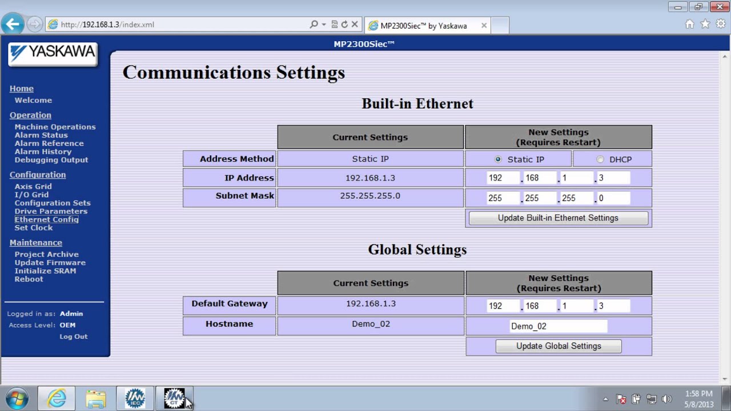731x411 pixels.
Task: Open the MotionWorks gear taskbar icon
Action: click(x=175, y=398)
